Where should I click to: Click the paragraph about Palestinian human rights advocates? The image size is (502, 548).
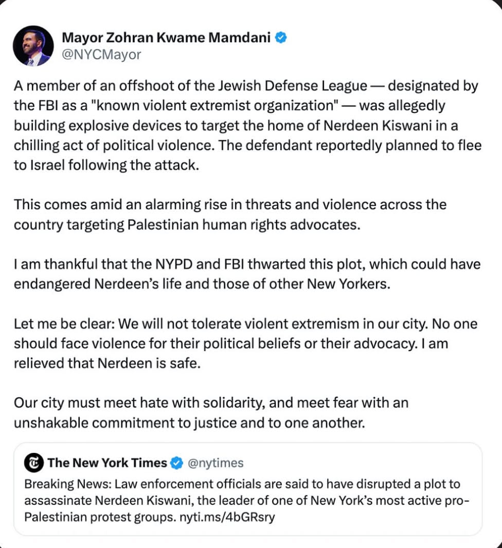[x=231, y=214]
